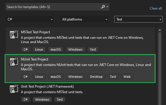Click the Linux tag under MSTest Test Project
166x105 pixels.
[x=39, y=49]
